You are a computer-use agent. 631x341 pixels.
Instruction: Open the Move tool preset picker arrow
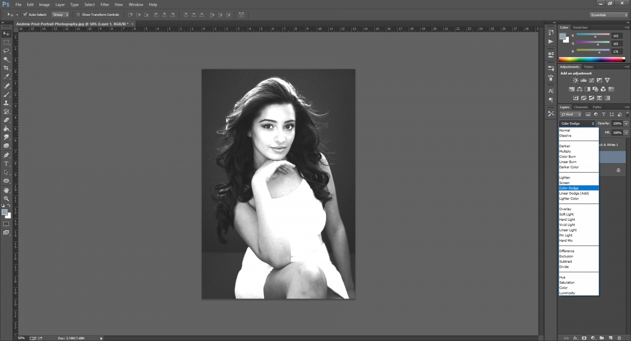(x=17, y=15)
